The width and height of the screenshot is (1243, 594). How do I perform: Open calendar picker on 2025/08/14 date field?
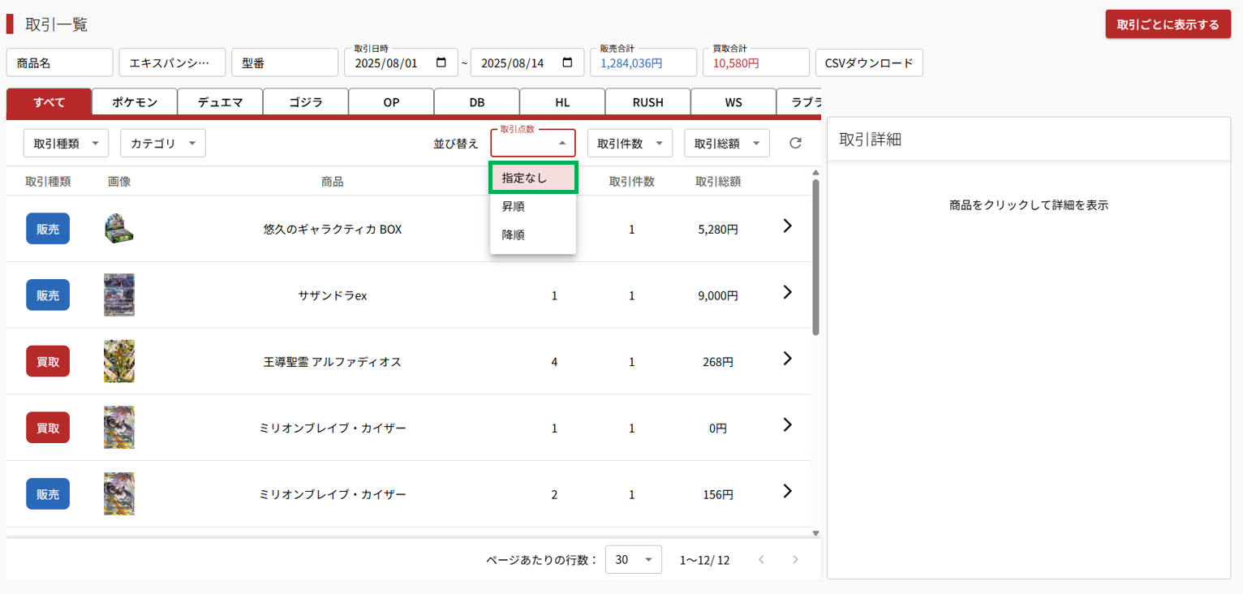pyautogui.click(x=567, y=62)
